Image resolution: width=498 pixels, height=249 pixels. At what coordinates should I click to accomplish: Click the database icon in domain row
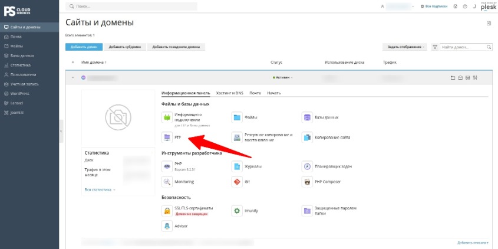tap(467, 78)
